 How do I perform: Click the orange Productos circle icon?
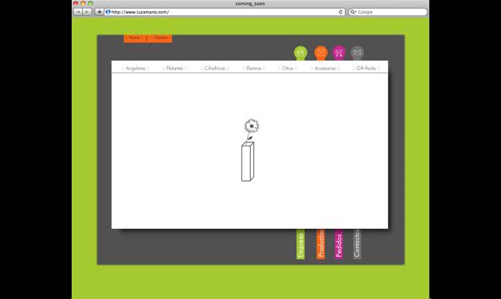(320, 53)
